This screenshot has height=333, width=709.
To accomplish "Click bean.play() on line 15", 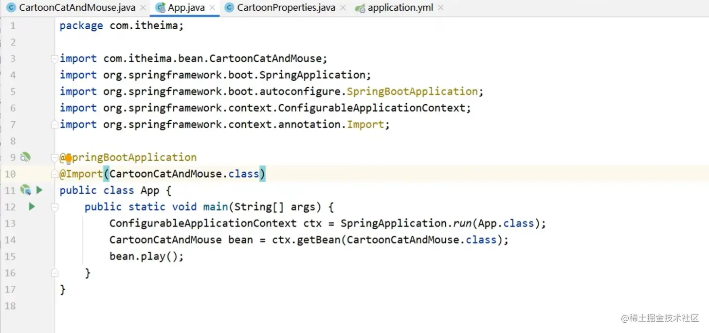I will 144,257.
